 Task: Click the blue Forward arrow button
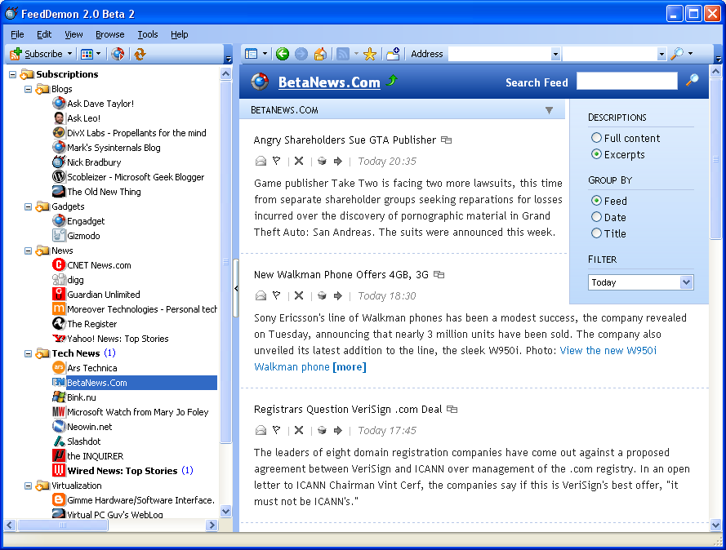pos(301,54)
